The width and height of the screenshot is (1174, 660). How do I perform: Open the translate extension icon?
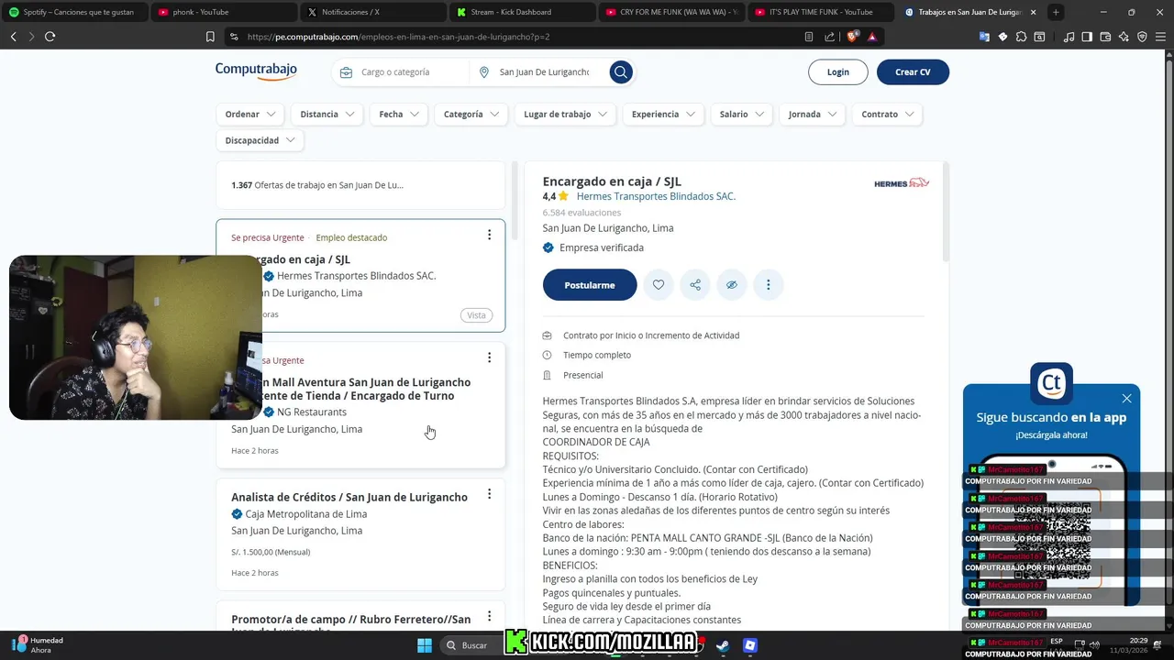click(x=984, y=37)
